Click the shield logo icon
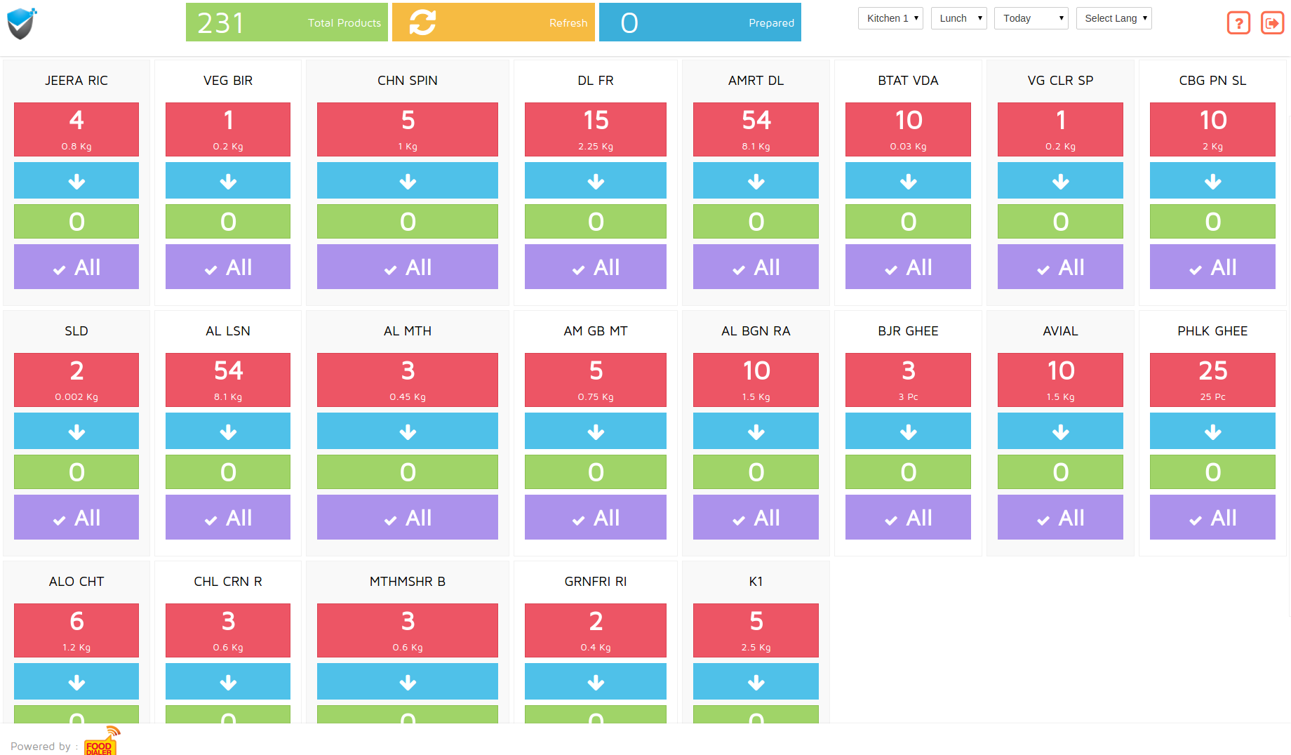Screen dimensions: 1291x755 pyautogui.click(x=21, y=23)
